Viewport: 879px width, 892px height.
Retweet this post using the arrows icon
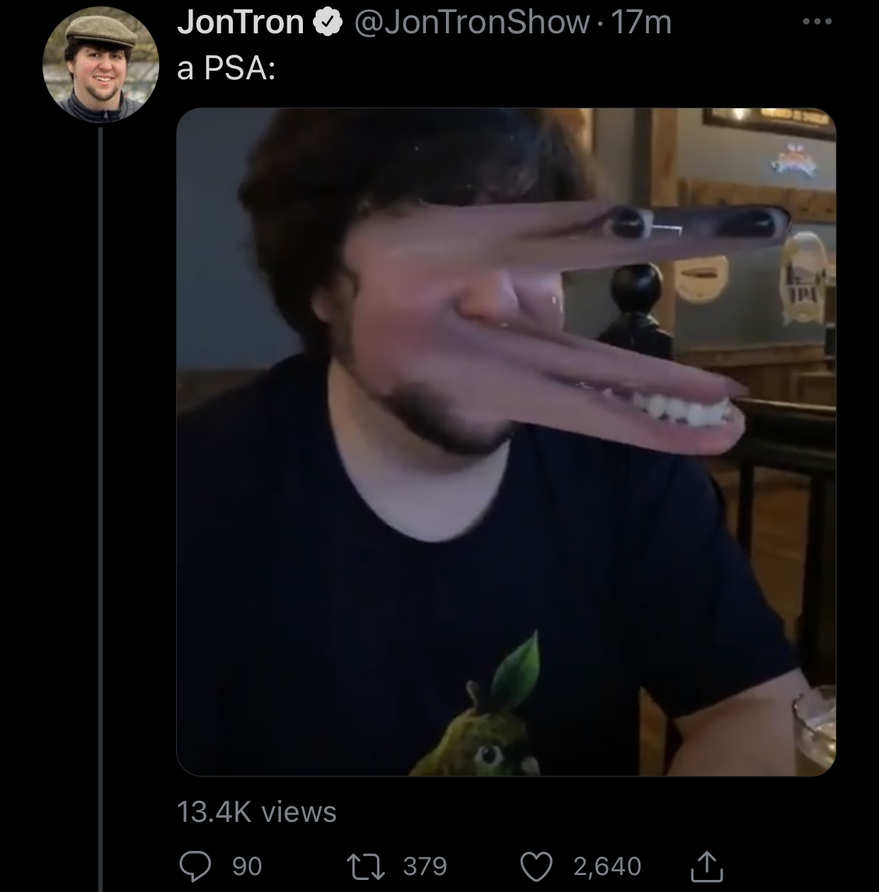(367, 865)
